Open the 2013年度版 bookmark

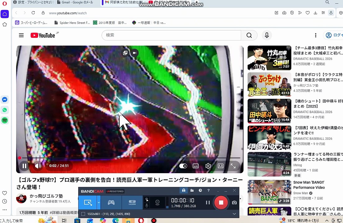[x=110, y=23]
